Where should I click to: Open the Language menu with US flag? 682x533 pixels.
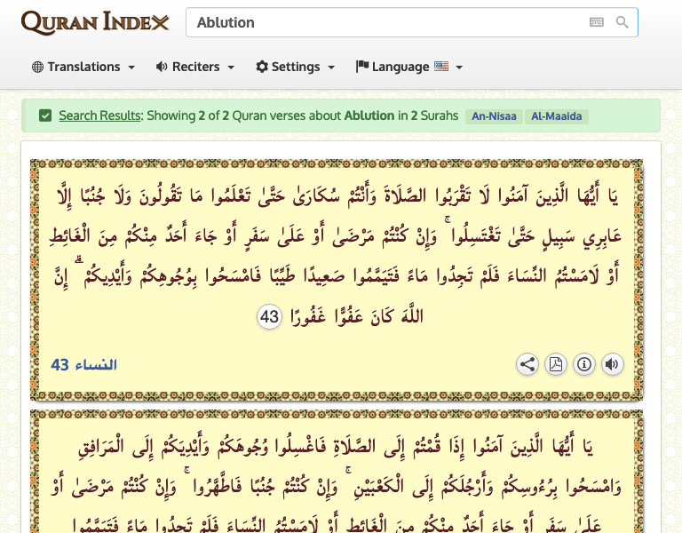(408, 67)
